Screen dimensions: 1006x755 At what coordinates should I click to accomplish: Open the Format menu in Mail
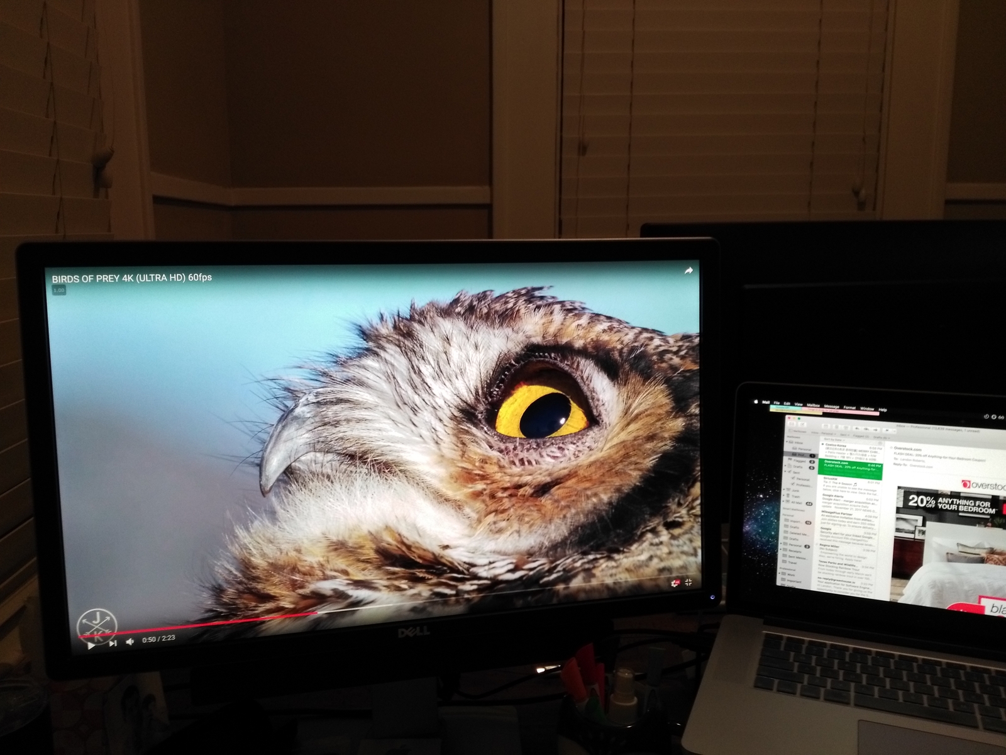pos(849,408)
